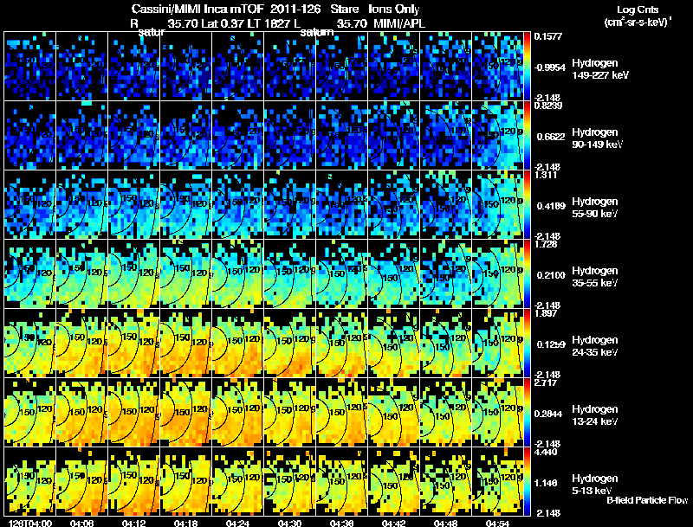Click the 'Log Cnts' colorbar heading
The width and height of the screenshot is (693, 527).
(x=638, y=10)
